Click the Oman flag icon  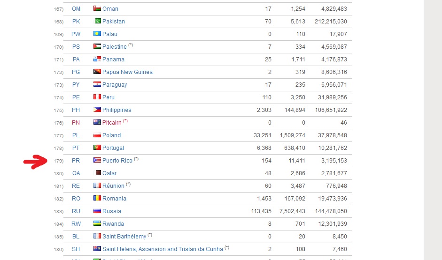point(97,9)
